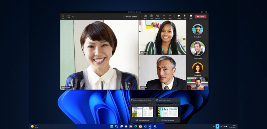267x129 pixels.
Task: Leave the meeting with the Leave button
Action: [x=201, y=16]
